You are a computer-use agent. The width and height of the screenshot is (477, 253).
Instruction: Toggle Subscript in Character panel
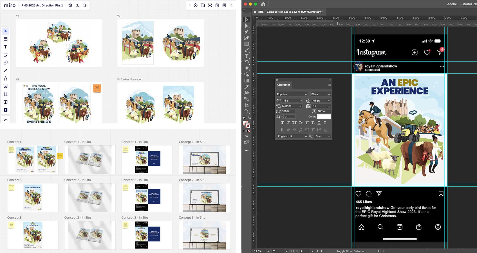(x=313, y=123)
